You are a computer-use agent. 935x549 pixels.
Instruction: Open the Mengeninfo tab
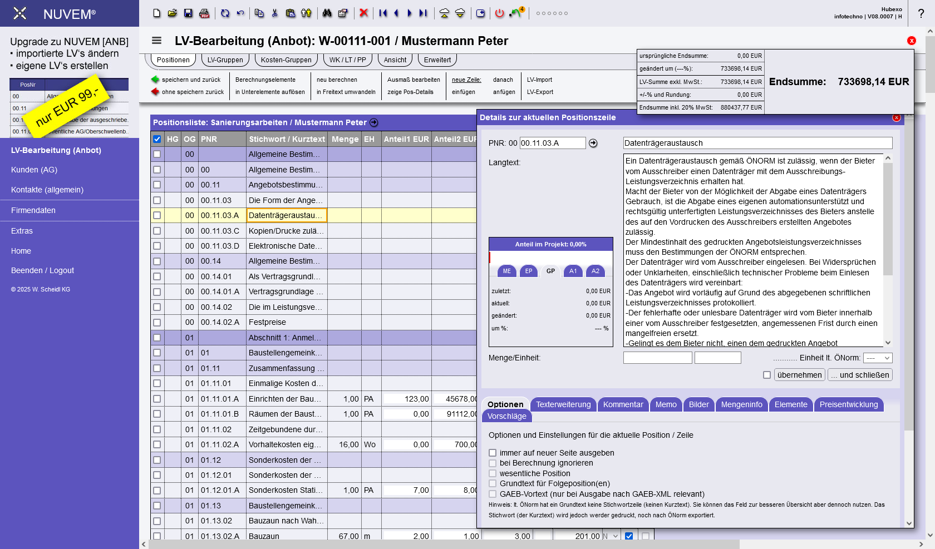(x=741, y=404)
